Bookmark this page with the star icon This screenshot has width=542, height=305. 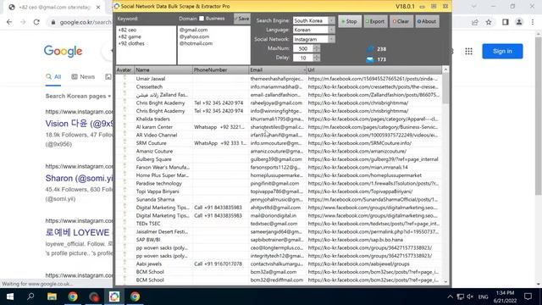[489, 22]
